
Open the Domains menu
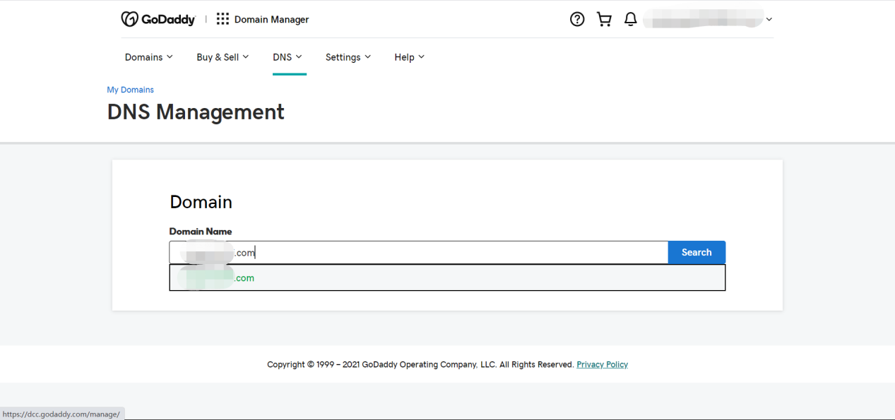(148, 57)
